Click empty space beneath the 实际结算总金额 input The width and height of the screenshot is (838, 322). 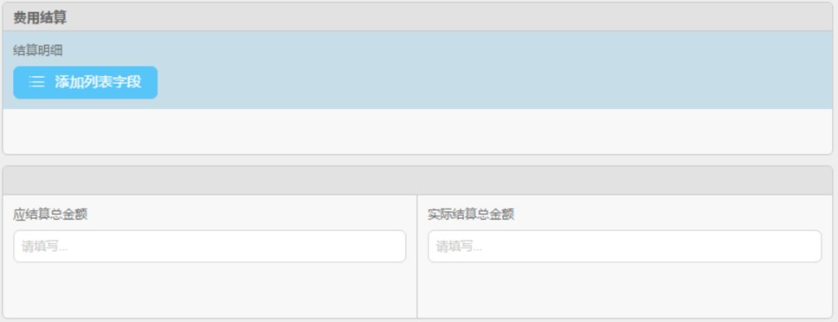624,290
